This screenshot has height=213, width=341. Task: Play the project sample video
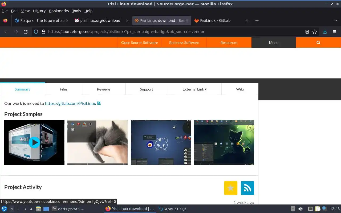[34, 142]
